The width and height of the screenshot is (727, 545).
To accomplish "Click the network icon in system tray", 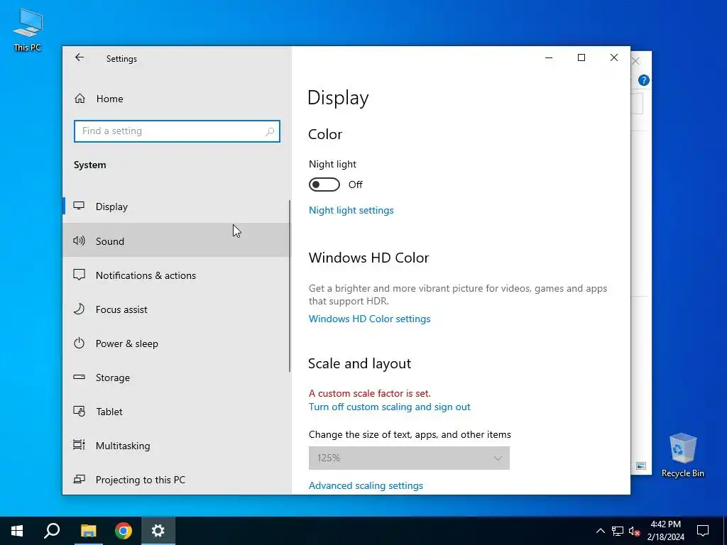I will pyautogui.click(x=618, y=531).
